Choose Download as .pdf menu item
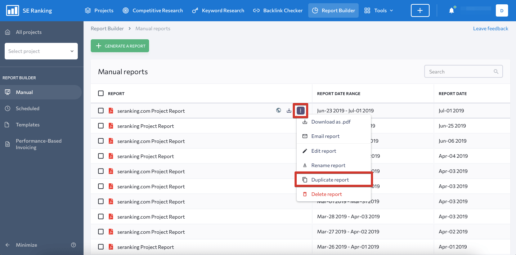 (333, 122)
